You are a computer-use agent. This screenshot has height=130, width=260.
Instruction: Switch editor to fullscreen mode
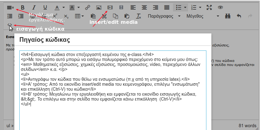click(209, 7)
